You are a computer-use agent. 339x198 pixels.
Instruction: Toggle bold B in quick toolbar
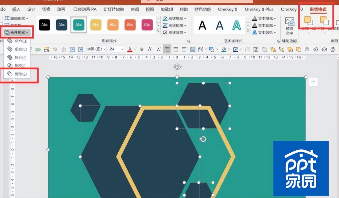point(142,49)
